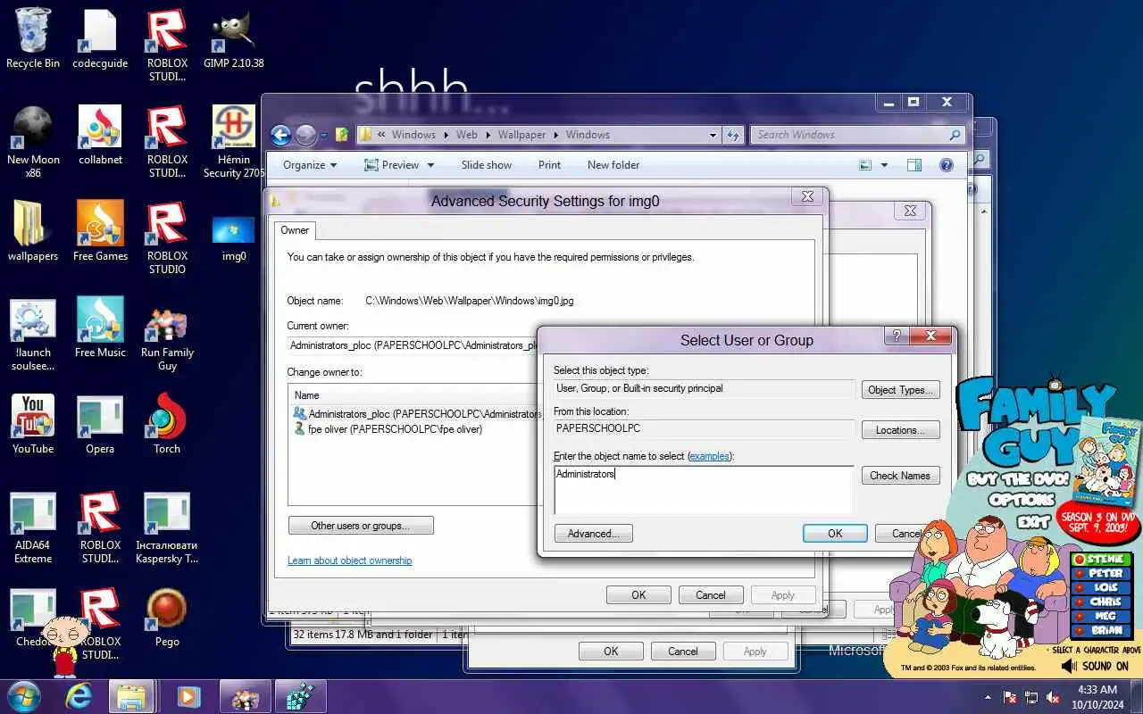1143x714 pixels.
Task: Click Cancel in Advanced Security Settings
Action: [x=711, y=595]
